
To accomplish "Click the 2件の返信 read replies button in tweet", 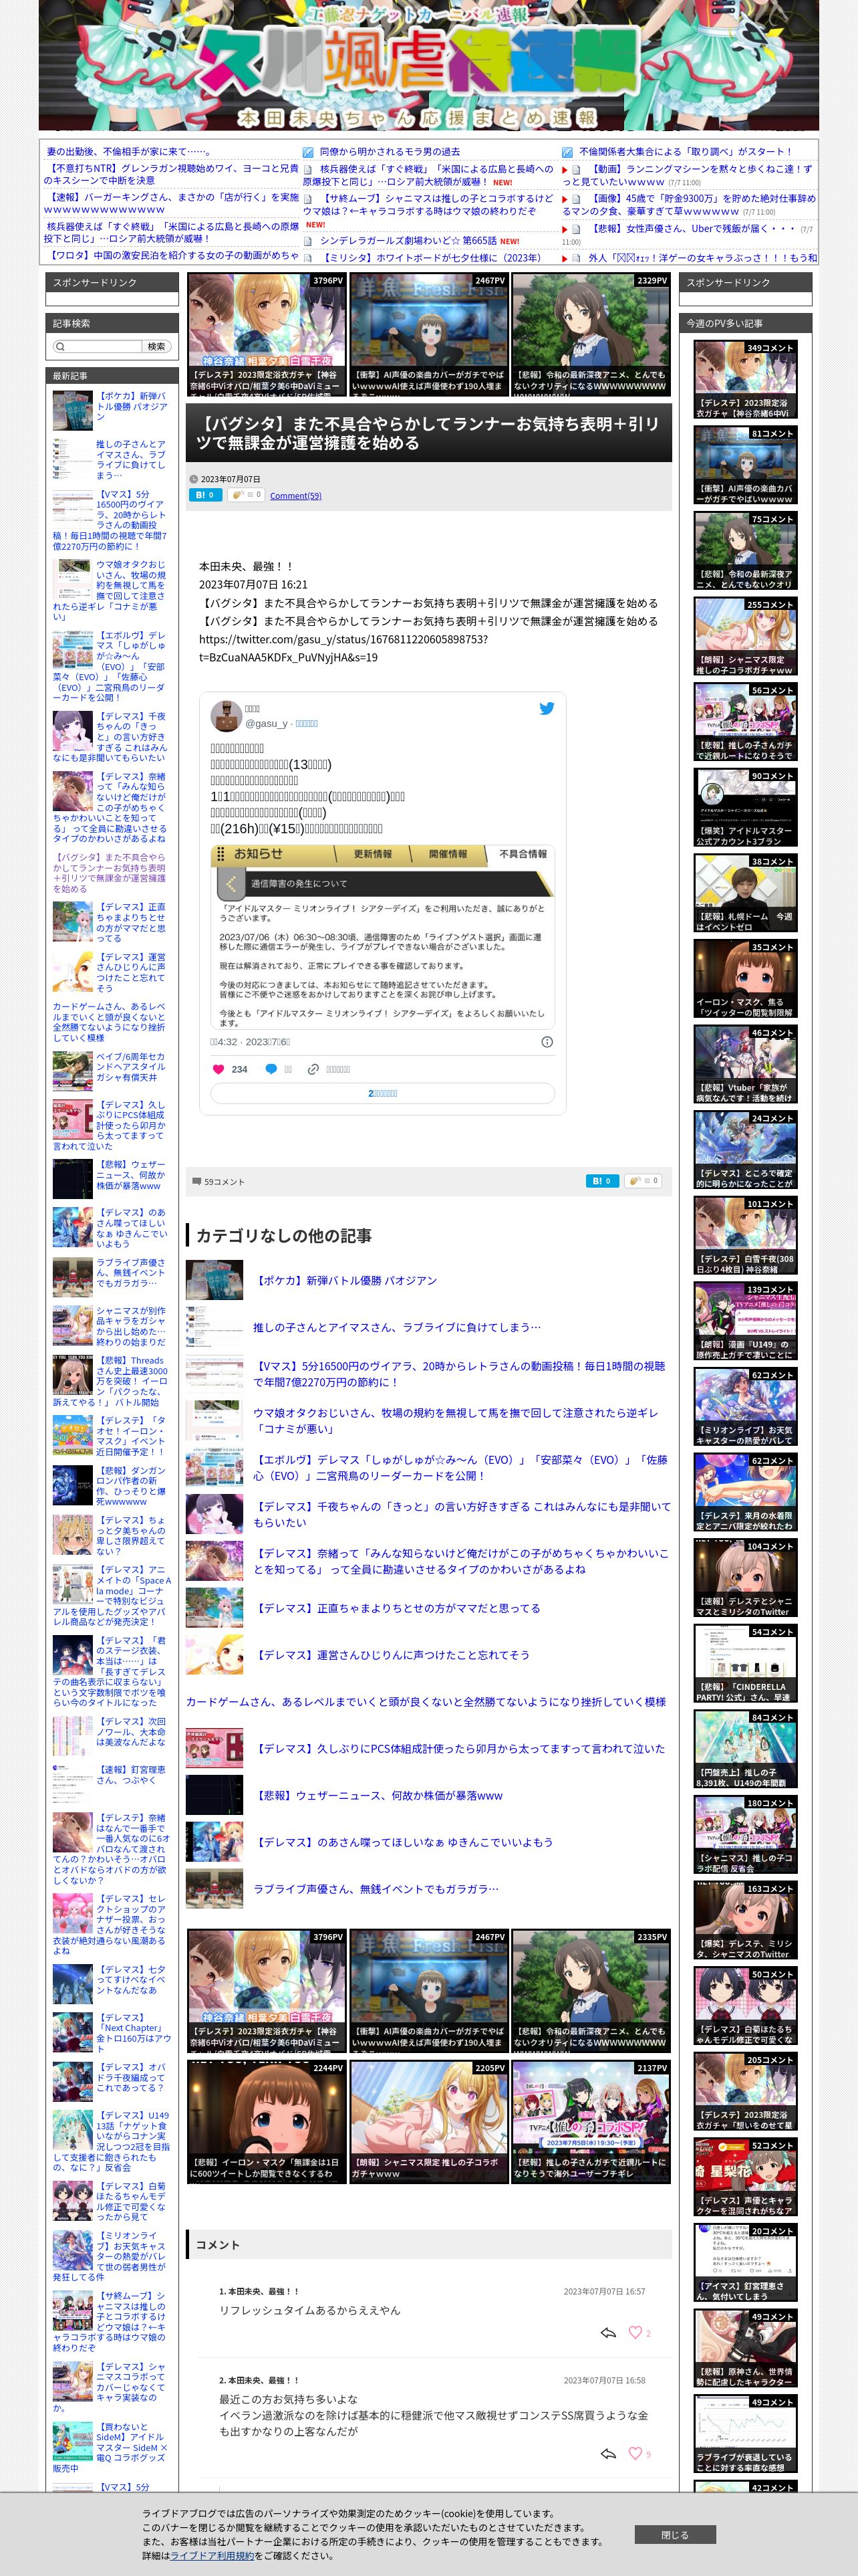I will tap(382, 1093).
